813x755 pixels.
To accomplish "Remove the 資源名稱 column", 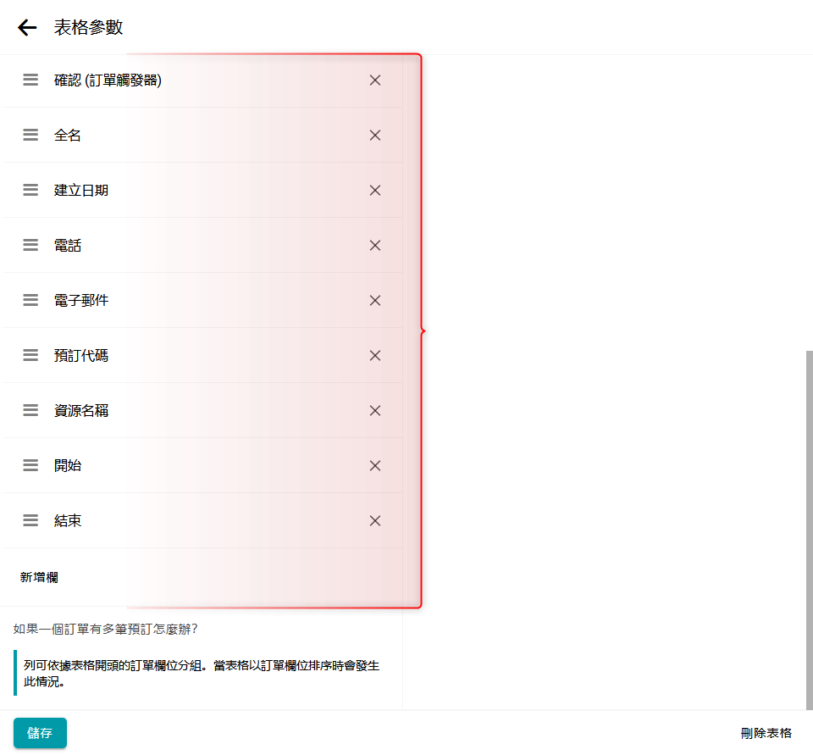I will tap(375, 411).
